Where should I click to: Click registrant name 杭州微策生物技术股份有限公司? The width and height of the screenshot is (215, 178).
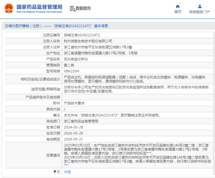tap(88, 41)
